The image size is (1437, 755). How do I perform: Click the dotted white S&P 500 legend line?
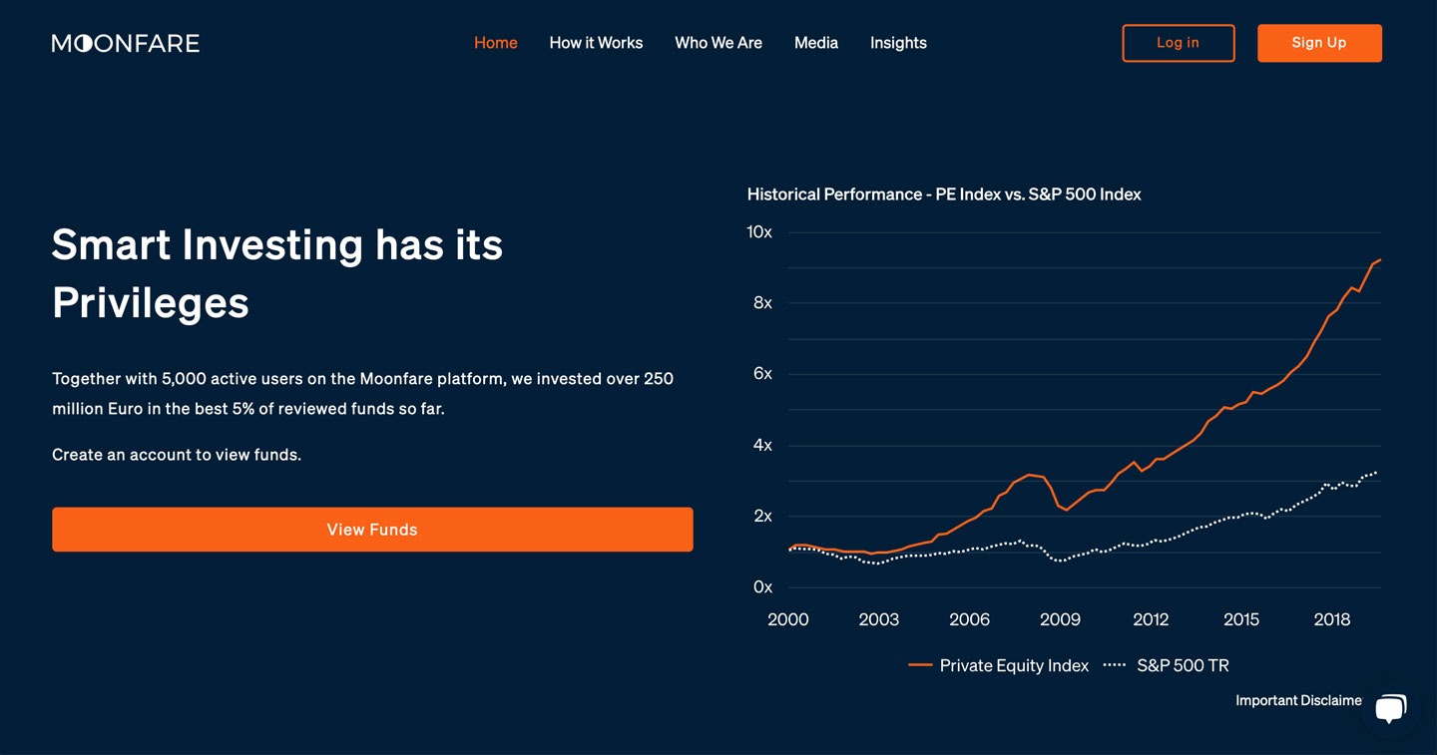(1115, 665)
